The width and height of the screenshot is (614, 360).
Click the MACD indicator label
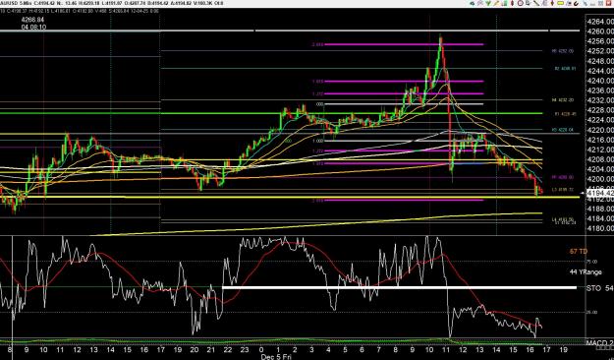pyautogui.click(x=599, y=343)
